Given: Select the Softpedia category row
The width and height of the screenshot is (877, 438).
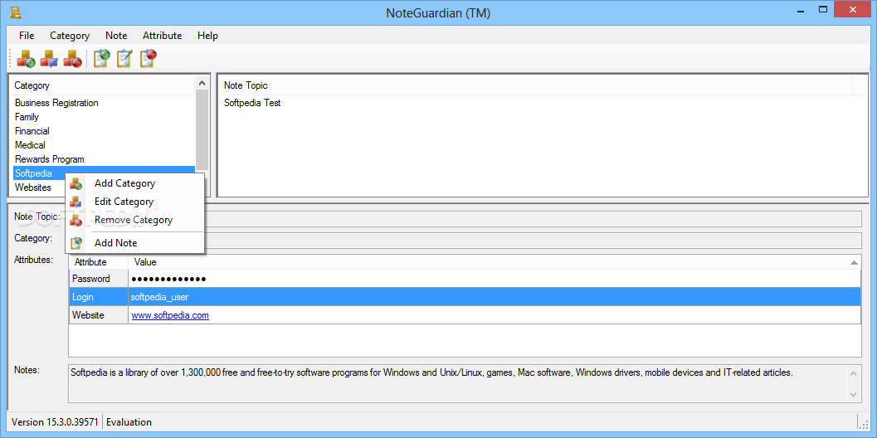Looking at the screenshot, I should [104, 173].
